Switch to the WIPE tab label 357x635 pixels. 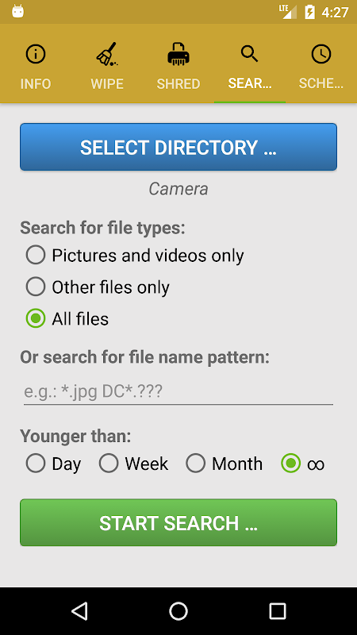pos(107,84)
